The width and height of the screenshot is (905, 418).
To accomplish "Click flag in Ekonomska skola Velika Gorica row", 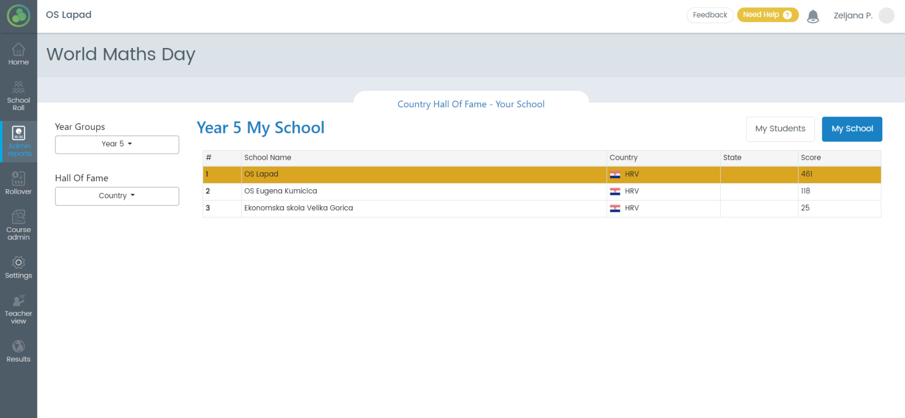I will (615, 208).
